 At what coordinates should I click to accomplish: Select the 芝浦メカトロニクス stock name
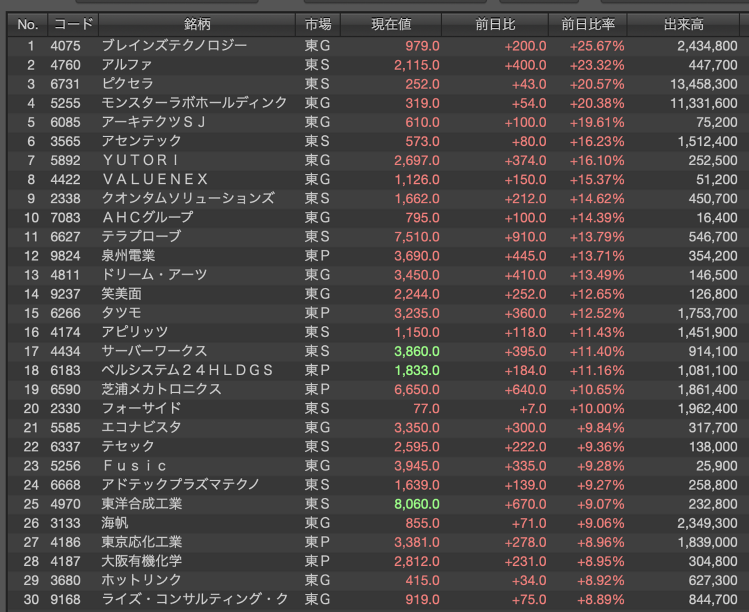click(x=161, y=389)
